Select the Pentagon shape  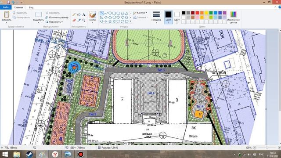pyautogui.click(x=110, y=18)
